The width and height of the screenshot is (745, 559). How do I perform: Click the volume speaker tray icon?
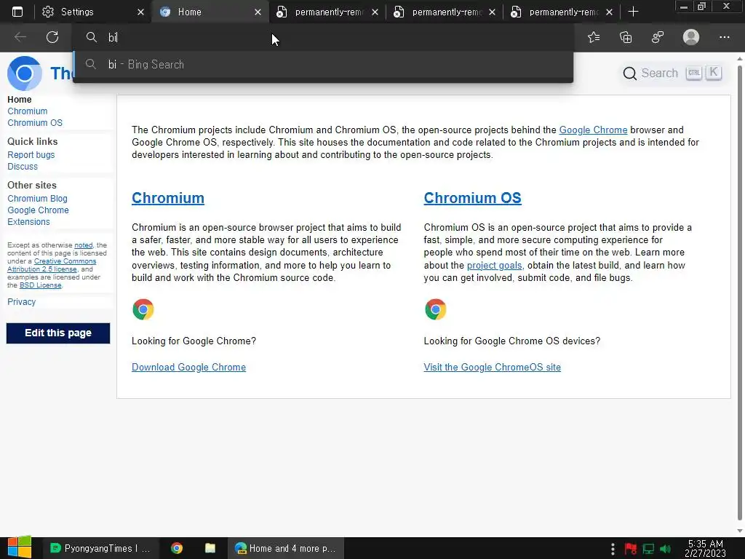(x=666, y=549)
